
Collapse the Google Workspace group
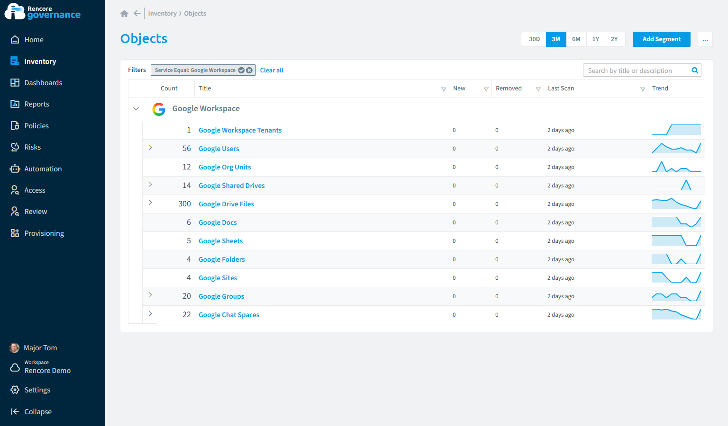pos(136,109)
